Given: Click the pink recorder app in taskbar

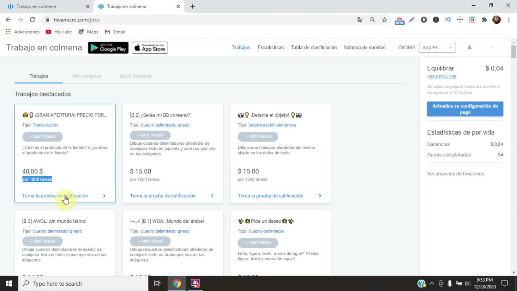Looking at the screenshot, I should [x=195, y=283].
